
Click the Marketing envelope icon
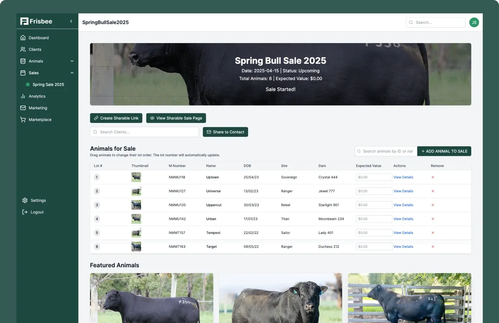tap(23, 108)
